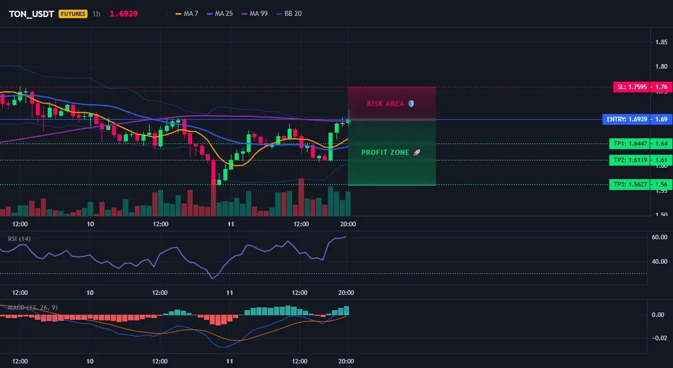Image resolution: width=673 pixels, height=368 pixels.
Task: Click the -0.02 MACD axis value
Action: pyautogui.click(x=659, y=339)
